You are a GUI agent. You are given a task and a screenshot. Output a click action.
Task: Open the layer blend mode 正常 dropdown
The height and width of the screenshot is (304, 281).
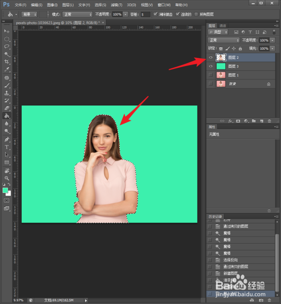point(224,40)
